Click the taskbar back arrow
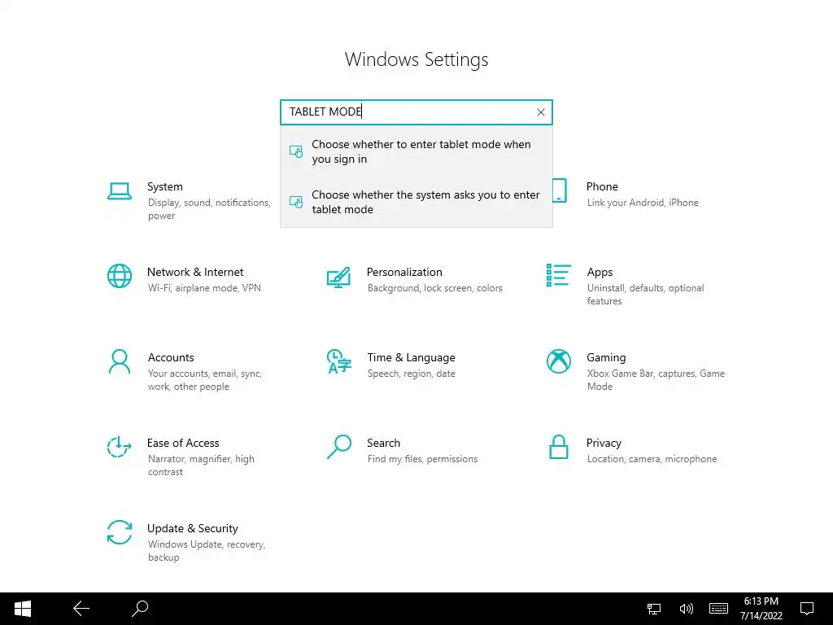The width and height of the screenshot is (833, 625). tap(81, 609)
